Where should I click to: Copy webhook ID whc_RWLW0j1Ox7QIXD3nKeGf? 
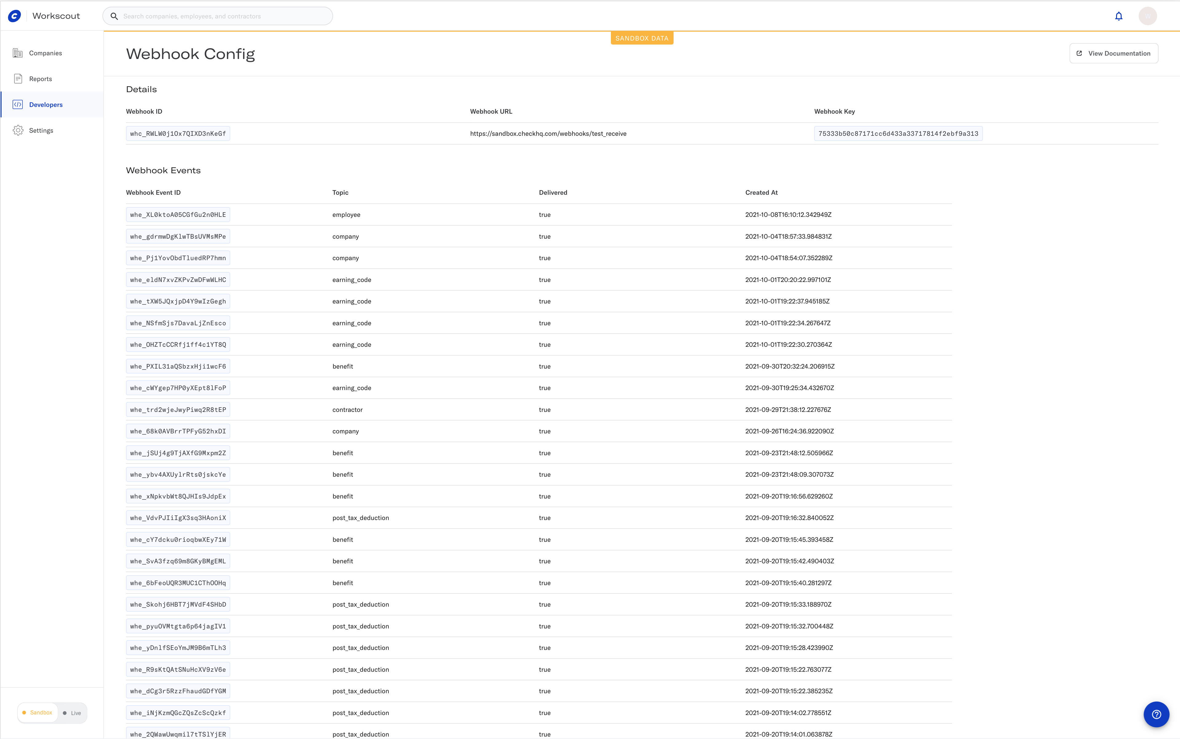pyautogui.click(x=178, y=133)
